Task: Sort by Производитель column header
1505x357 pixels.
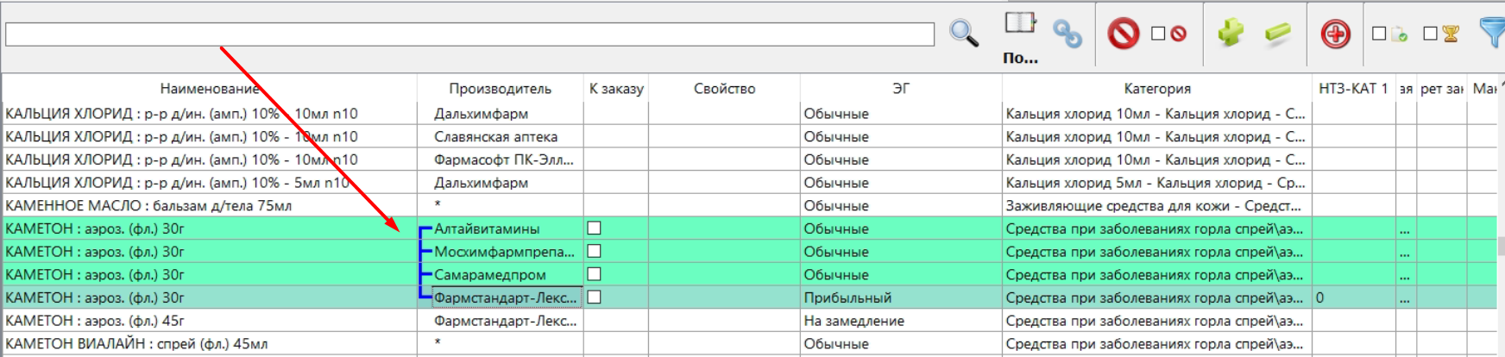Action: [500, 89]
